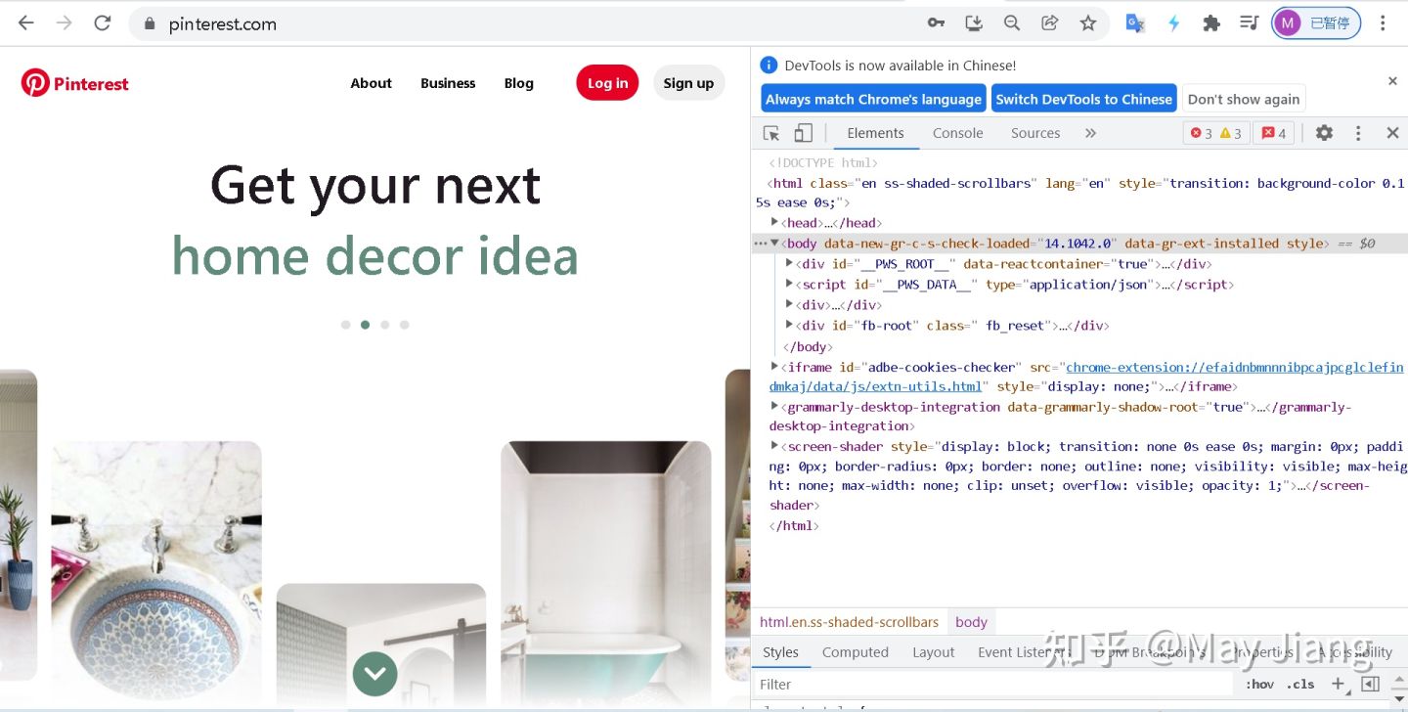Expand the __PWS_ROOT__ div node

(789, 263)
